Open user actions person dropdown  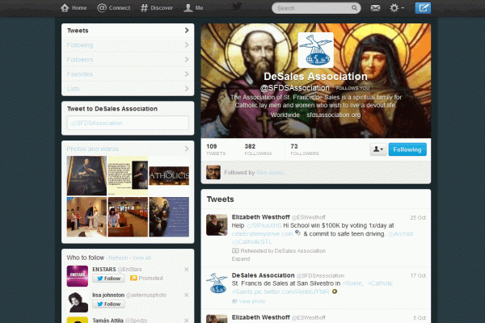point(378,149)
